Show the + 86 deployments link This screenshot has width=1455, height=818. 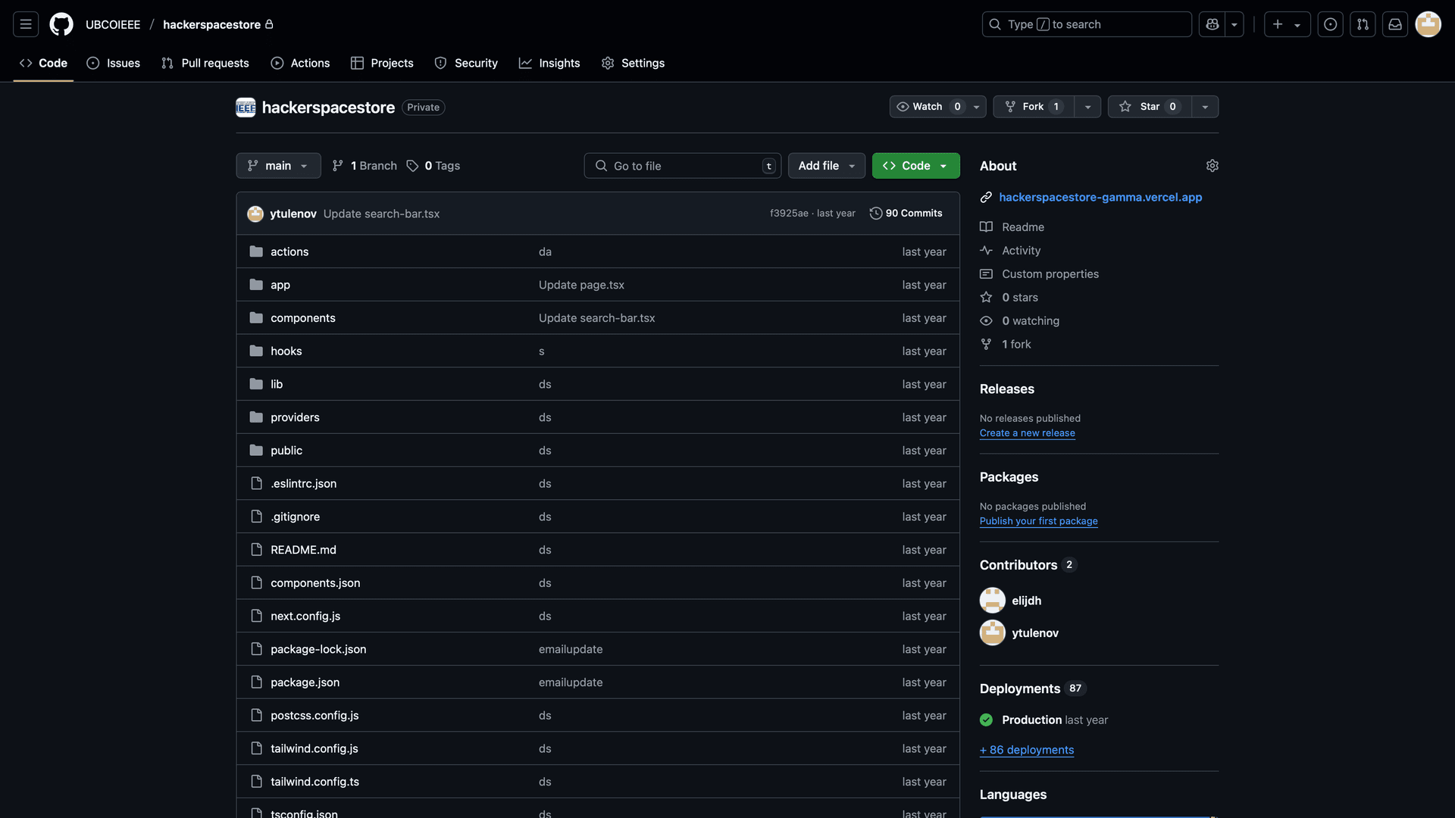pyautogui.click(x=1027, y=750)
